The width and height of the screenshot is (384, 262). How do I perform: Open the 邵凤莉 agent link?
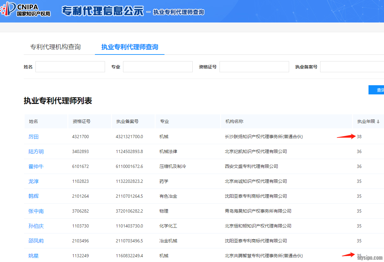tap(36, 241)
